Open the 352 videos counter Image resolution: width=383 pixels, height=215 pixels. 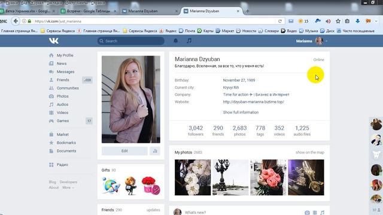[x=279, y=130]
